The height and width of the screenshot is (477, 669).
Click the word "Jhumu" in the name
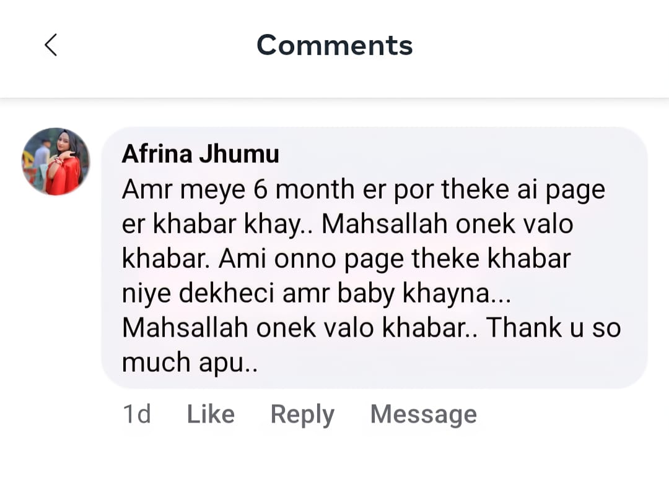click(x=246, y=154)
